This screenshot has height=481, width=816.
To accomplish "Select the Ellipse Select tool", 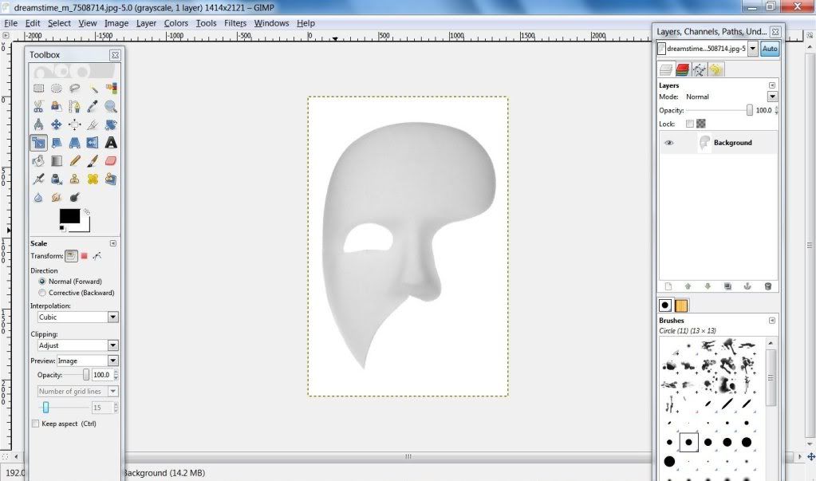I will click(x=56, y=89).
